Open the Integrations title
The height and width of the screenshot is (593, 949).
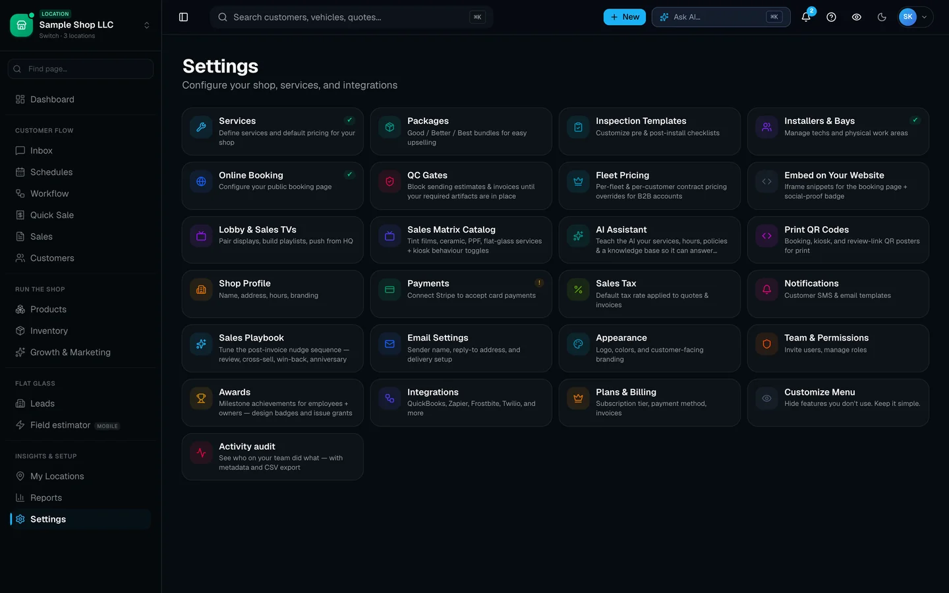[x=432, y=392]
